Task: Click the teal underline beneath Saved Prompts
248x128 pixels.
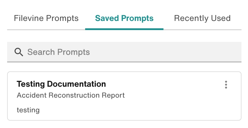Action: pos(124,29)
